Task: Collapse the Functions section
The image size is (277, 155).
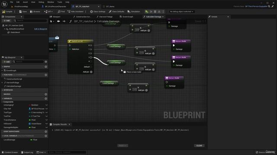Action: [3, 75]
